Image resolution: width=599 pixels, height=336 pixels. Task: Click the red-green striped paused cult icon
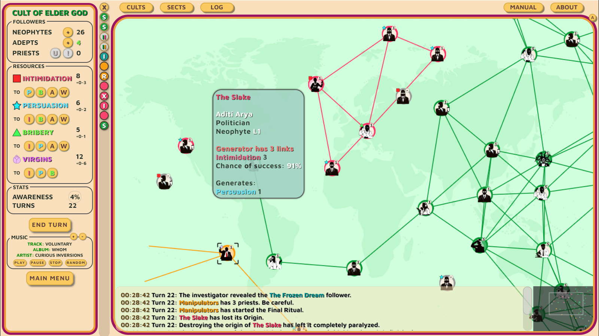coord(104,37)
